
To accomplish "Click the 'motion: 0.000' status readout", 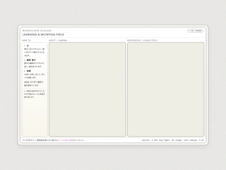I will (x=150, y=140).
